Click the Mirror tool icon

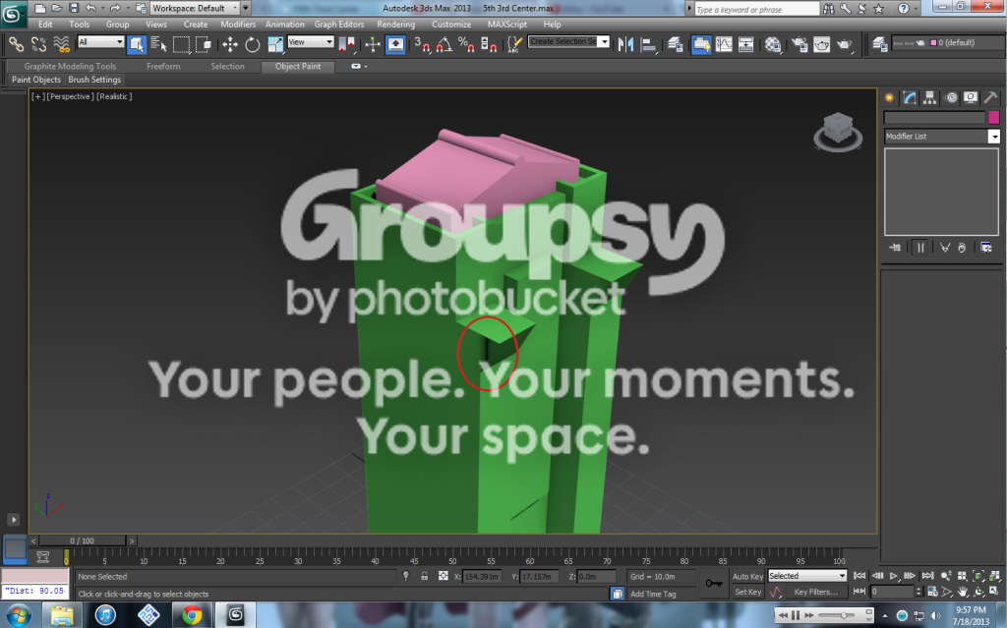point(625,44)
